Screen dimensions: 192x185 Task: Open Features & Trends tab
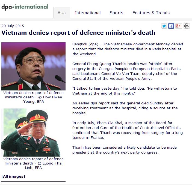pyautogui.click(x=151, y=13)
